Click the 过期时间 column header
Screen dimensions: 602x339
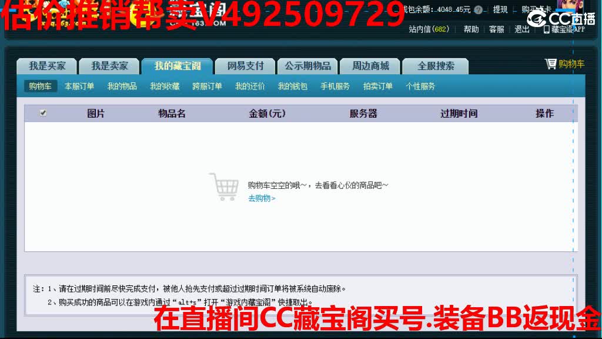pyautogui.click(x=459, y=114)
